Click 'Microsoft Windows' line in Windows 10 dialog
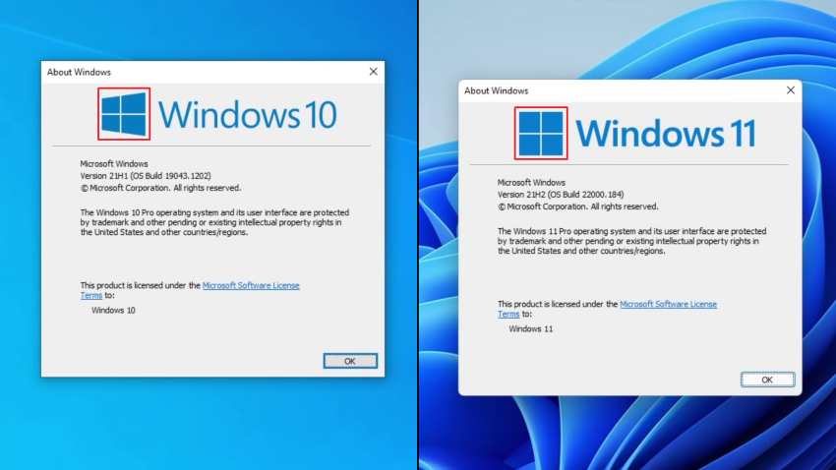836x470 pixels. click(x=114, y=164)
